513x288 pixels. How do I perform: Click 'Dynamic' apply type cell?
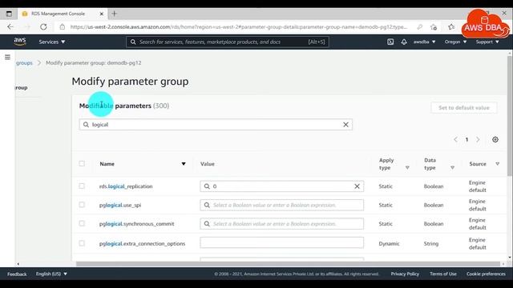click(x=389, y=243)
